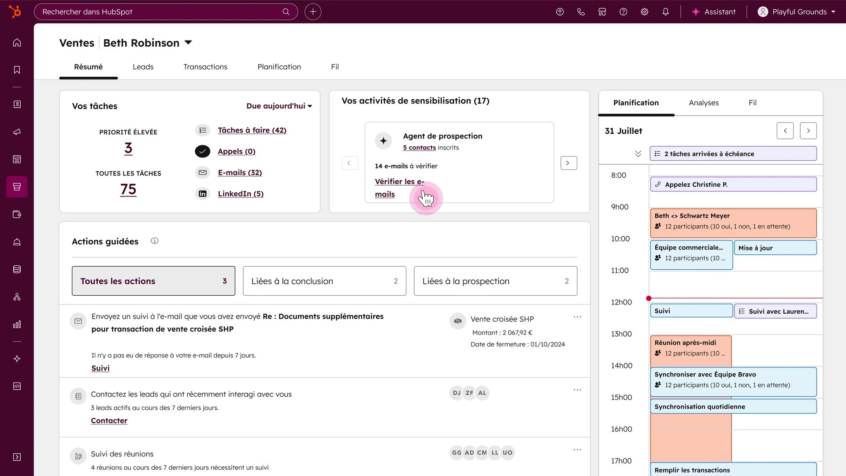Open 'Tâches à faire (42)' link
This screenshot has height=476, width=846.
252,130
